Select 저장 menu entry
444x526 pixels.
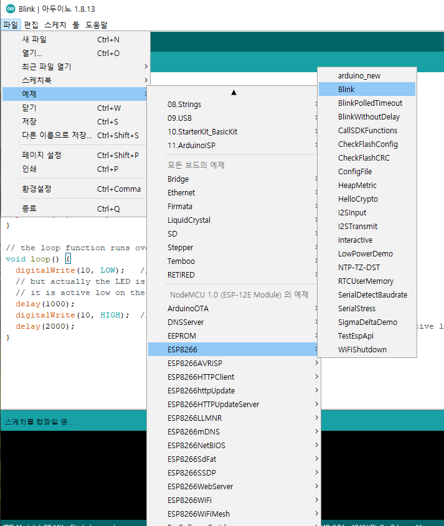click(75, 121)
